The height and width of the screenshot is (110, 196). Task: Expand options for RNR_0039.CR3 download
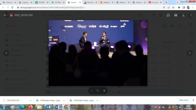(30, 100)
